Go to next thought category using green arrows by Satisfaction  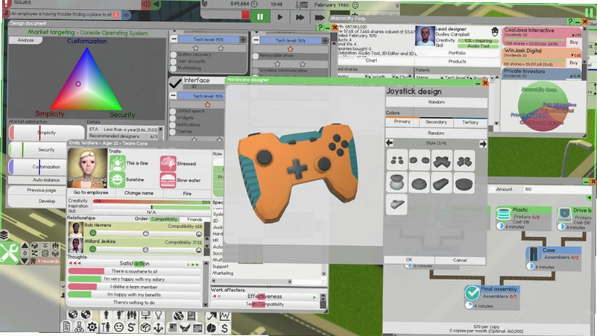[193, 264]
